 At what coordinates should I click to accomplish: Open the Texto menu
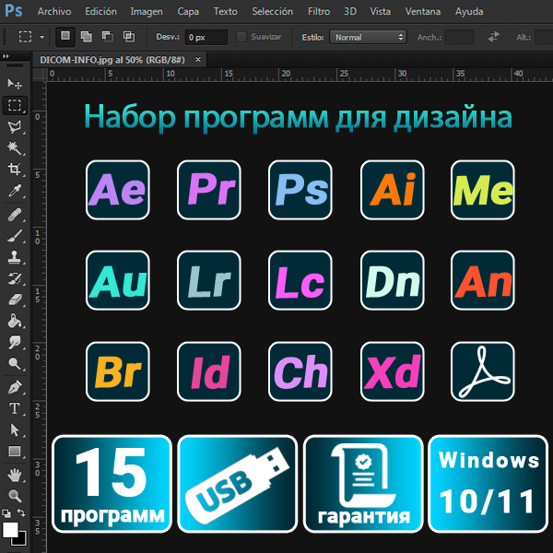click(226, 12)
